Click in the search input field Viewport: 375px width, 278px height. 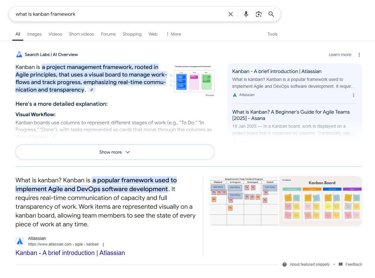(x=119, y=14)
